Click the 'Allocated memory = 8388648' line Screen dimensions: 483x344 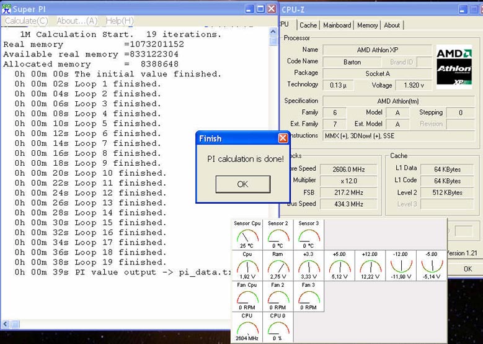pos(91,64)
